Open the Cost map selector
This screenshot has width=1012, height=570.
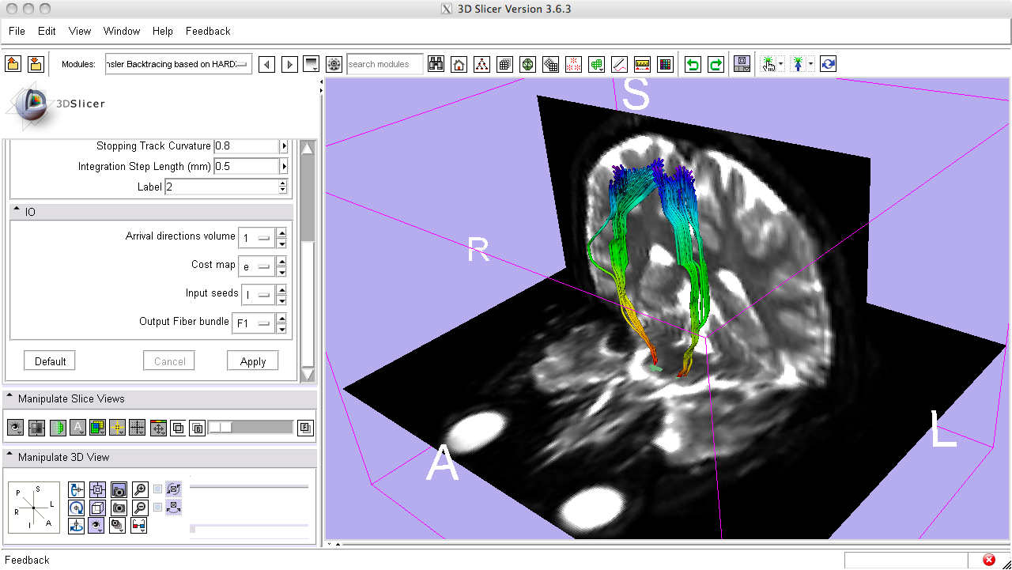click(255, 266)
